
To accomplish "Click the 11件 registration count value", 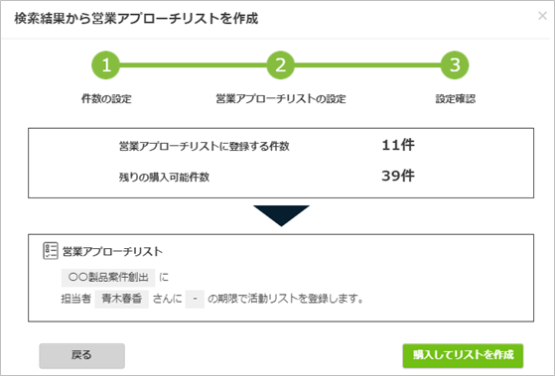I will (x=398, y=146).
